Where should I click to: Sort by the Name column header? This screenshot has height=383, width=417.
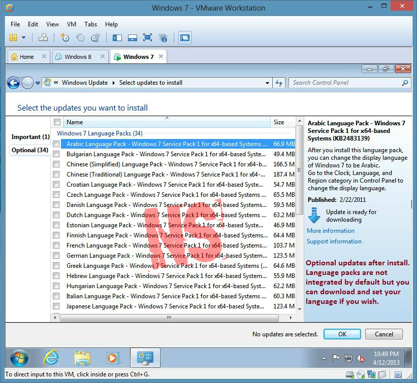[x=167, y=122]
